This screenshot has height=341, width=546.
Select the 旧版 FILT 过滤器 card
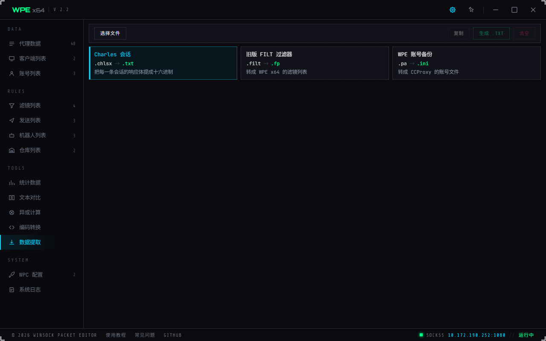315,63
